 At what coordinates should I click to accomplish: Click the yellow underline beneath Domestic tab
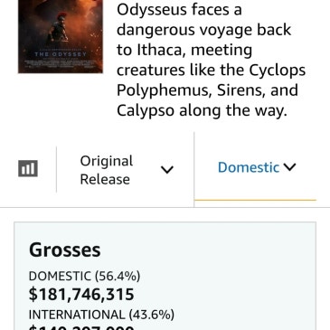click(x=255, y=200)
